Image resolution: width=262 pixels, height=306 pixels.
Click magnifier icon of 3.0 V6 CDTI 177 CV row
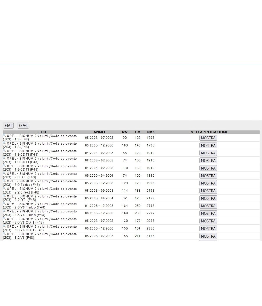pos(4,219)
